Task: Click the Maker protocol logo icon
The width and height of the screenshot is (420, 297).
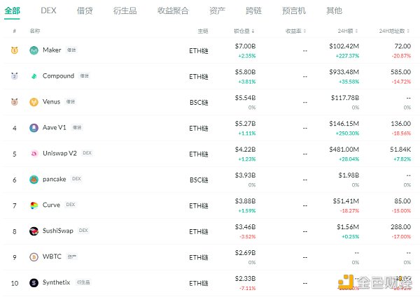Action: pos(34,50)
